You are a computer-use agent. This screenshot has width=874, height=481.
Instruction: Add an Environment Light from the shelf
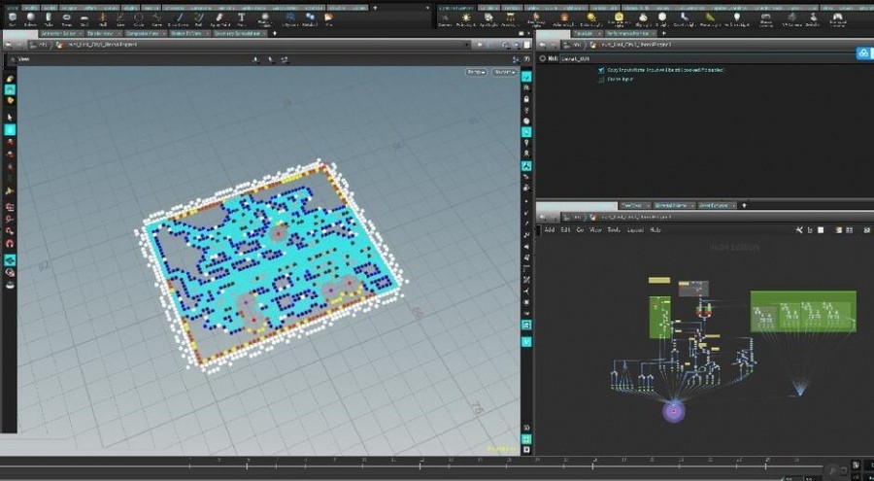[x=619, y=19]
